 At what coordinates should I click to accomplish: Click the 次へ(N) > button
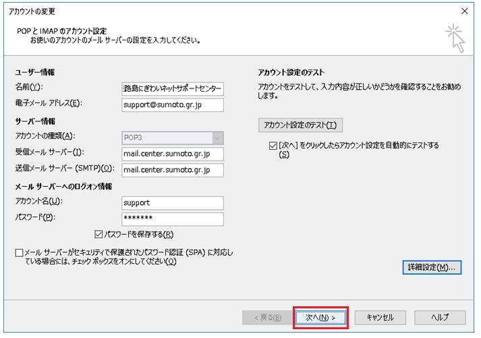tap(320, 318)
